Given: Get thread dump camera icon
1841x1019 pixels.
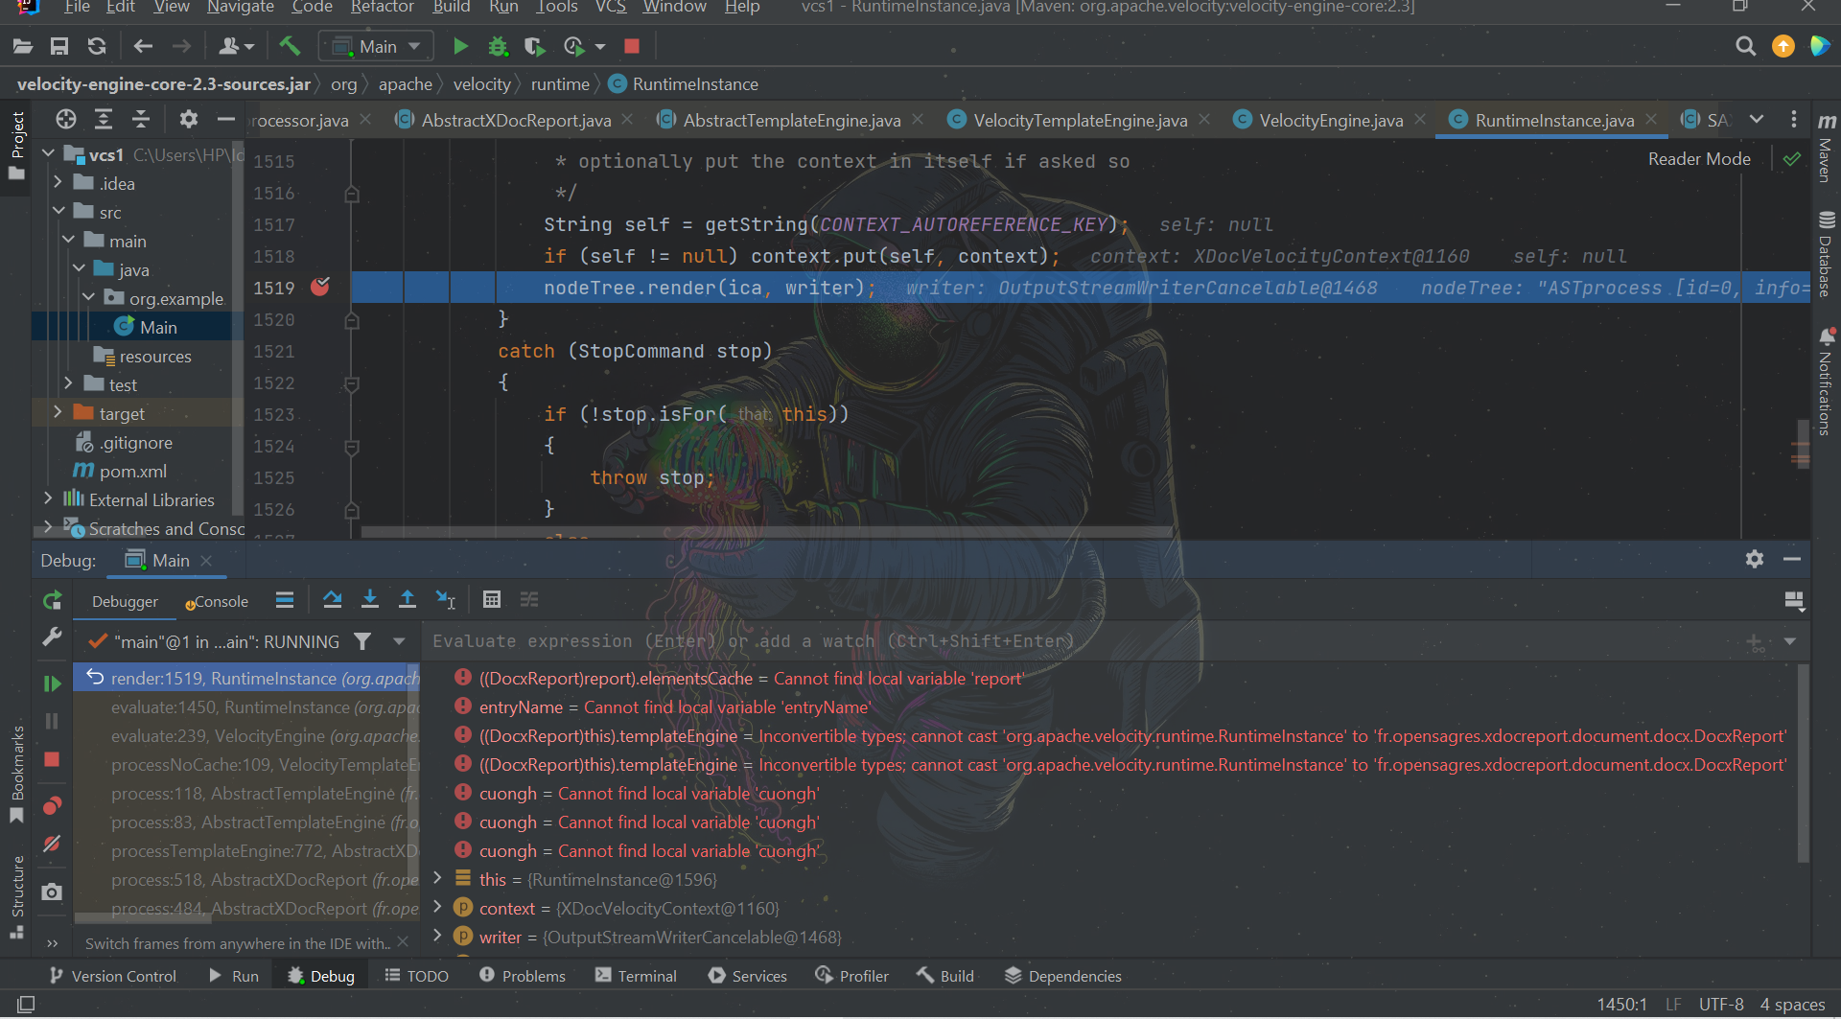Looking at the screenshot, I should tap(52, 892).
